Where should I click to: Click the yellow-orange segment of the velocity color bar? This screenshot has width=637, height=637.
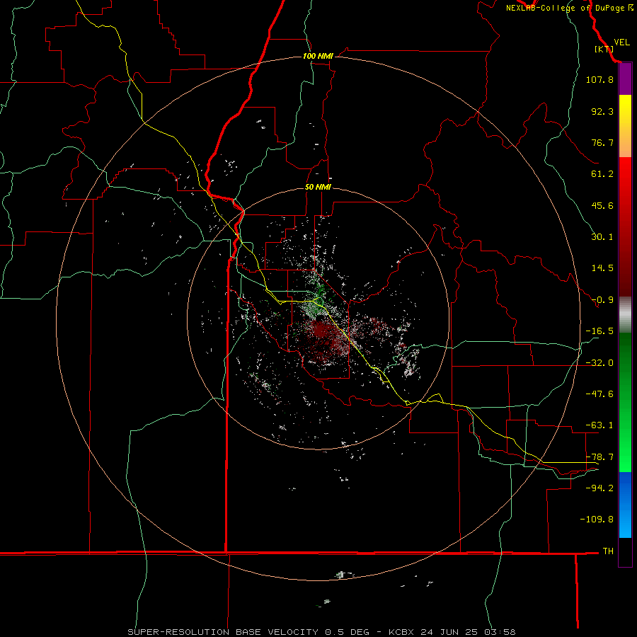[x=625, y=126]
